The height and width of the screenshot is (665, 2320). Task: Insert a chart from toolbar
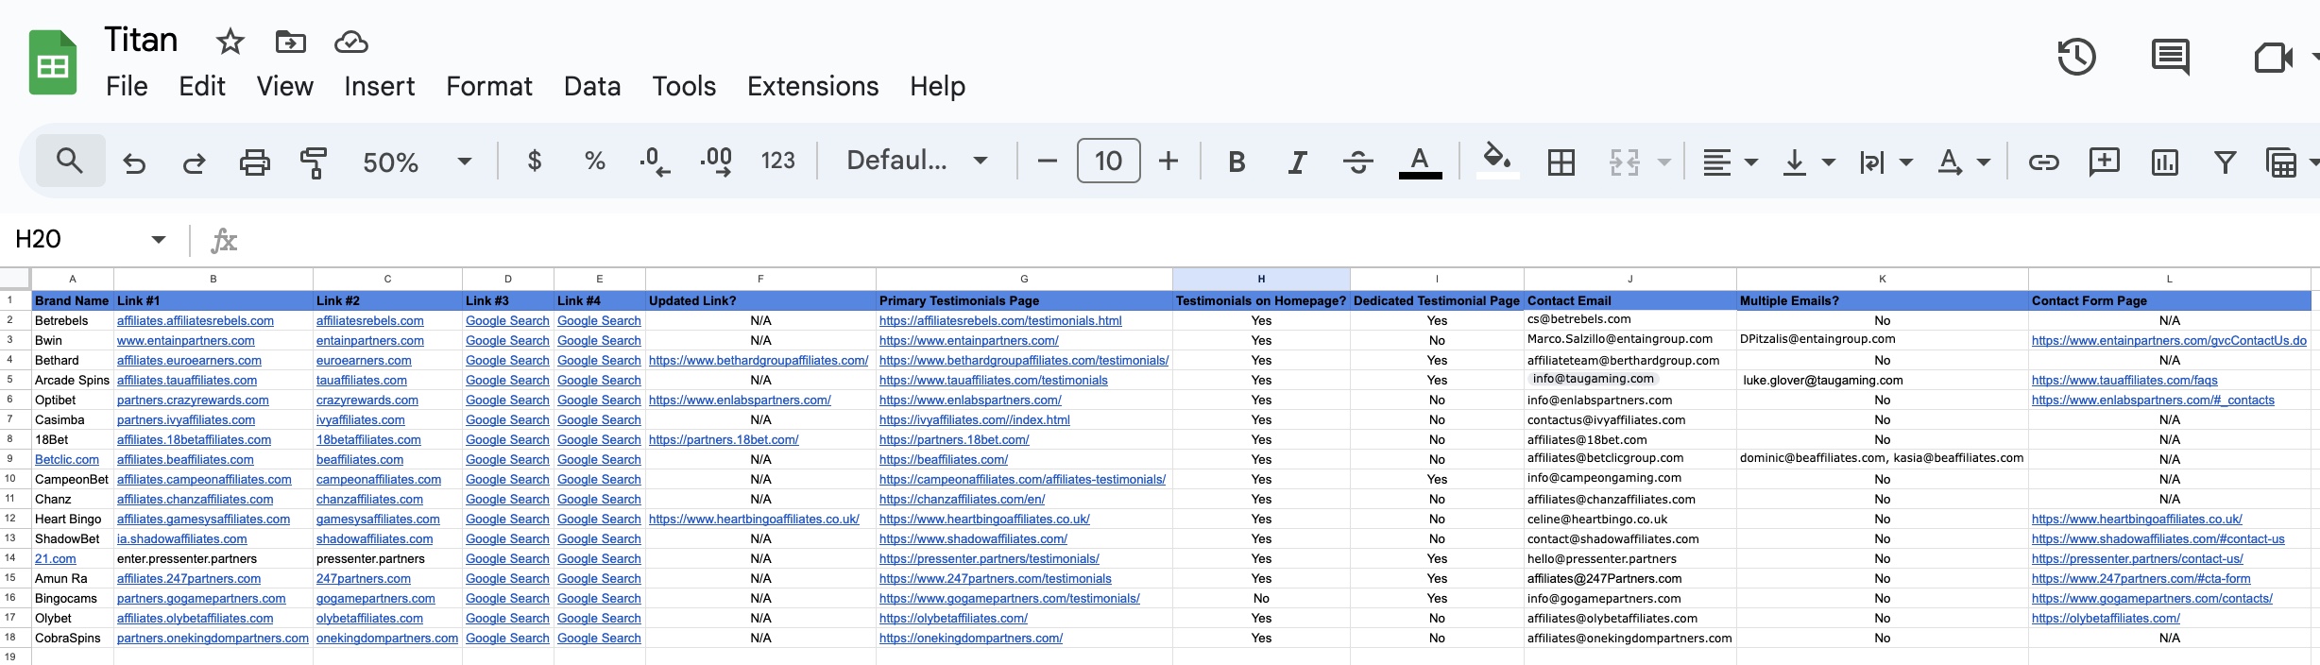point(2164,162)
